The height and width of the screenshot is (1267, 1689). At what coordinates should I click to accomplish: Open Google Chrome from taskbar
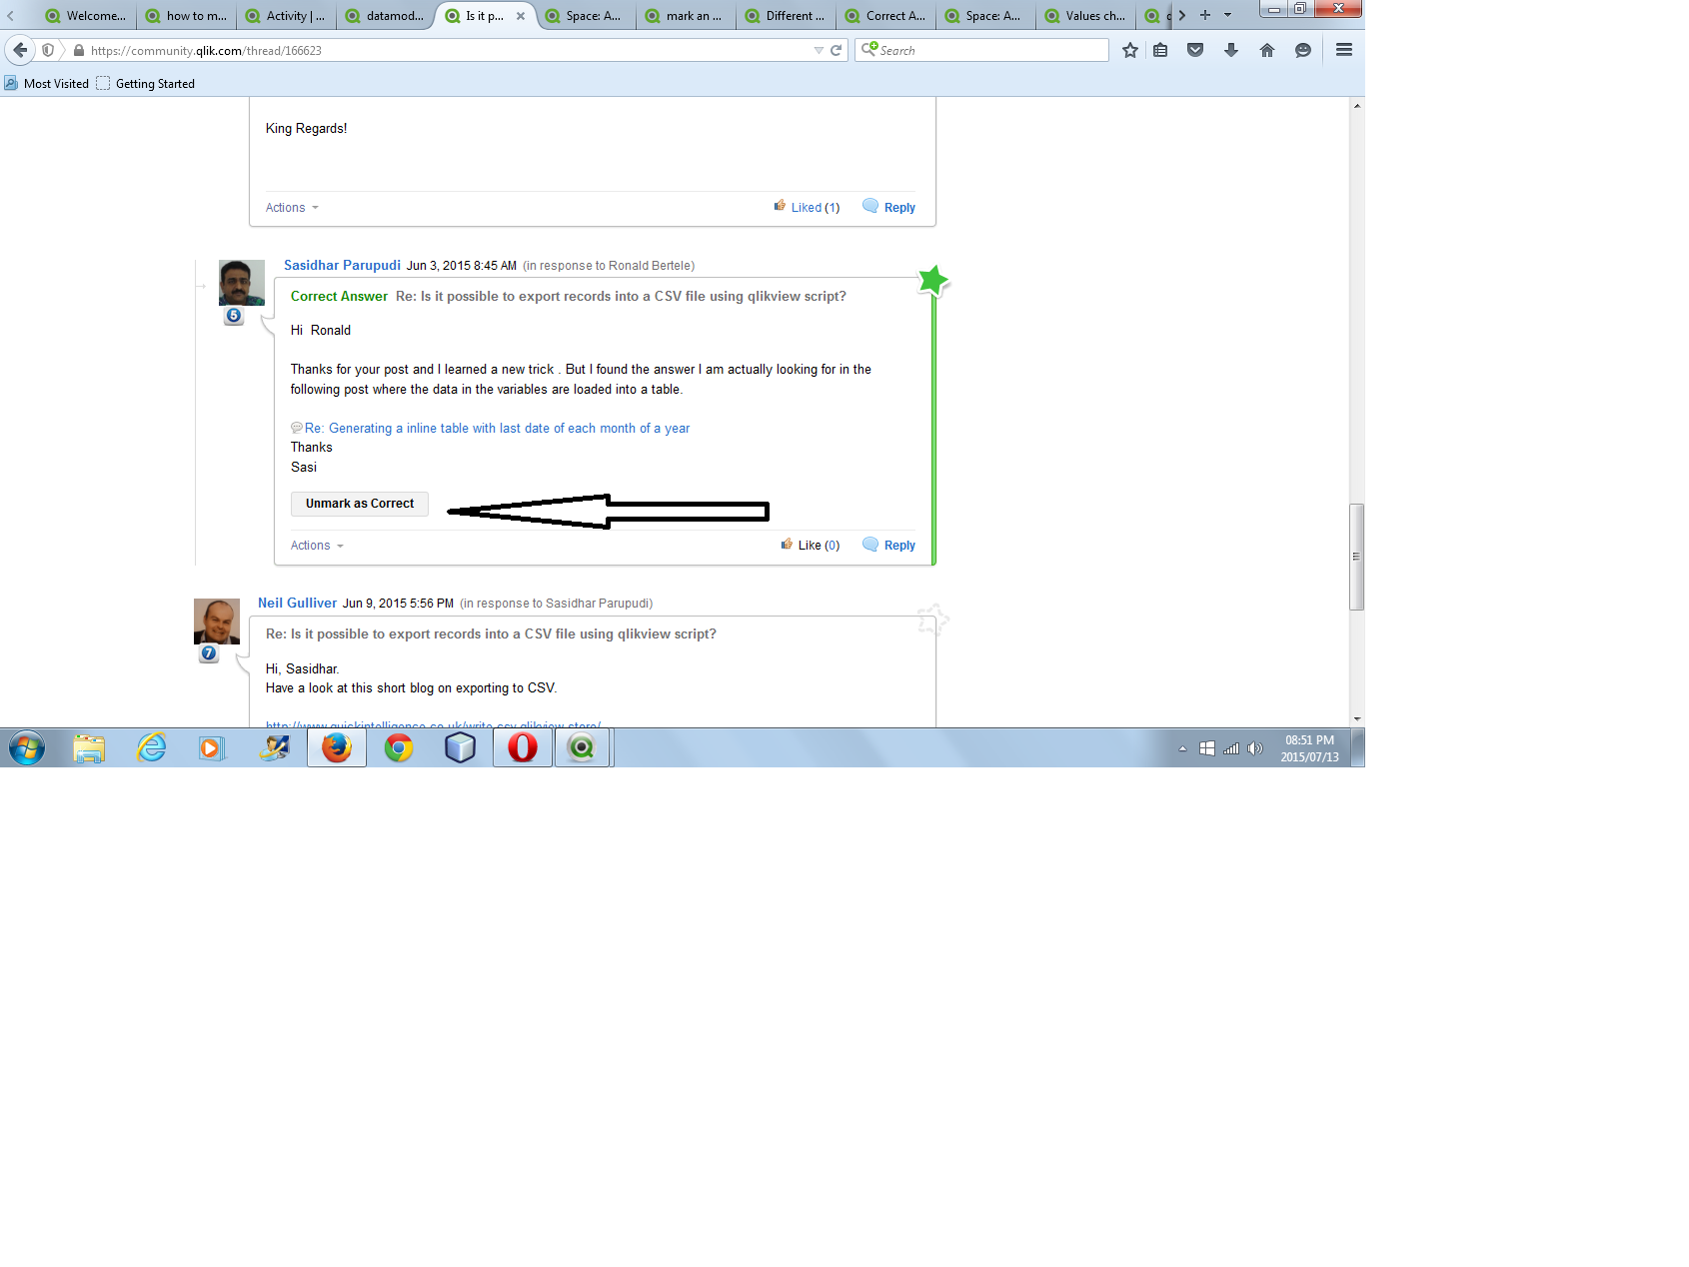pyautogui.click(x=399, y=747)
